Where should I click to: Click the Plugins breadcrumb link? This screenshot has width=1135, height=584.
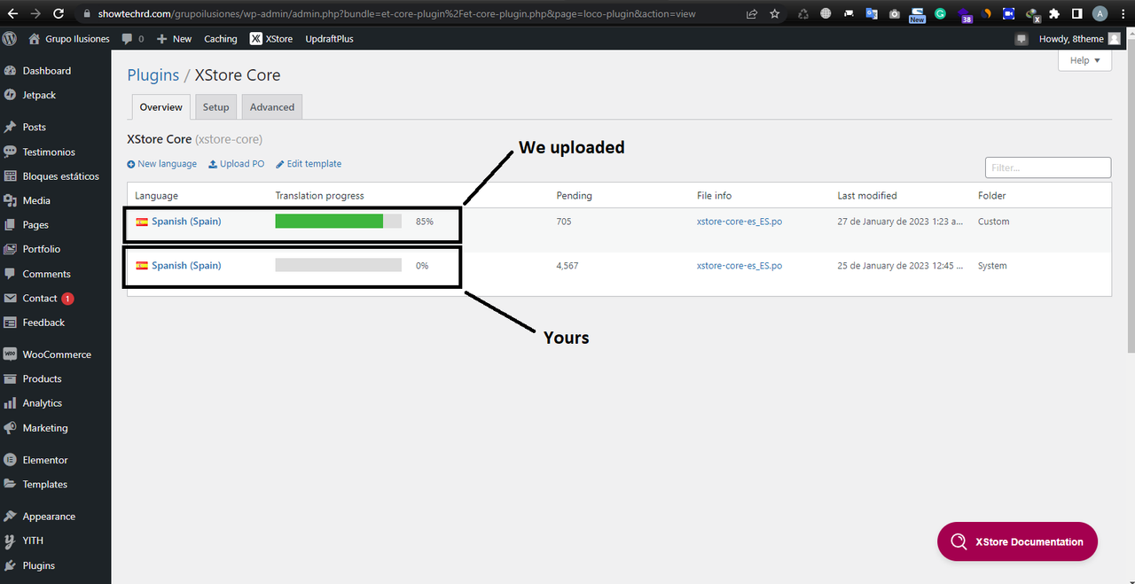click(x=153, y=75)
